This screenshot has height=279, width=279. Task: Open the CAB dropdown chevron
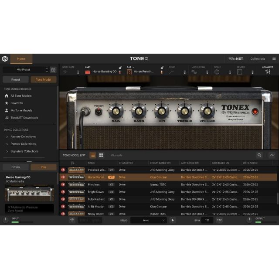[133, 67]
